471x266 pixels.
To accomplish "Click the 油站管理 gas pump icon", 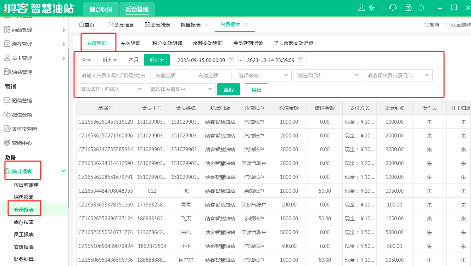I will click(x=7, y=72).
